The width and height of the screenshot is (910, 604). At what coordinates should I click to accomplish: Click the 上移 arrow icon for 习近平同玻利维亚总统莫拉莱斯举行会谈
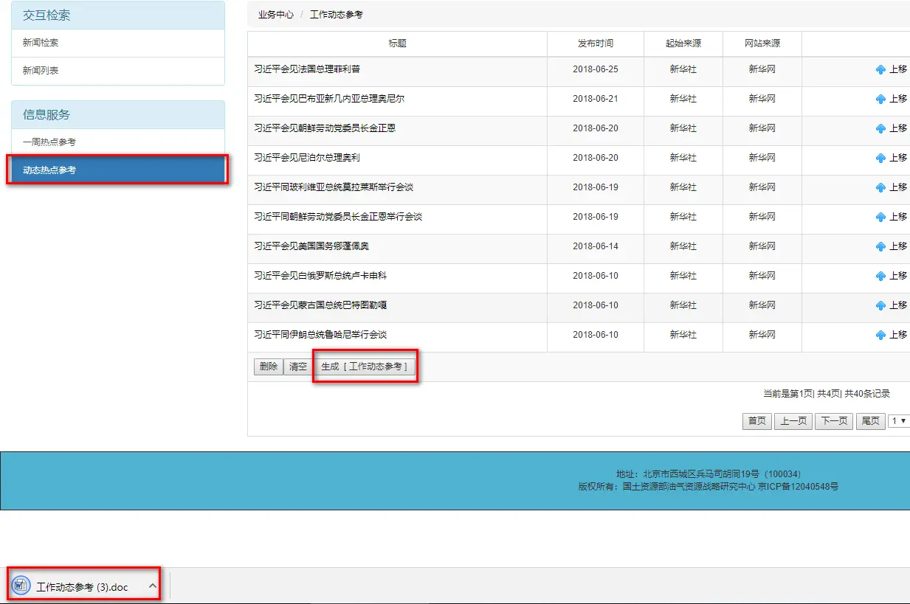tap(880, 187)
